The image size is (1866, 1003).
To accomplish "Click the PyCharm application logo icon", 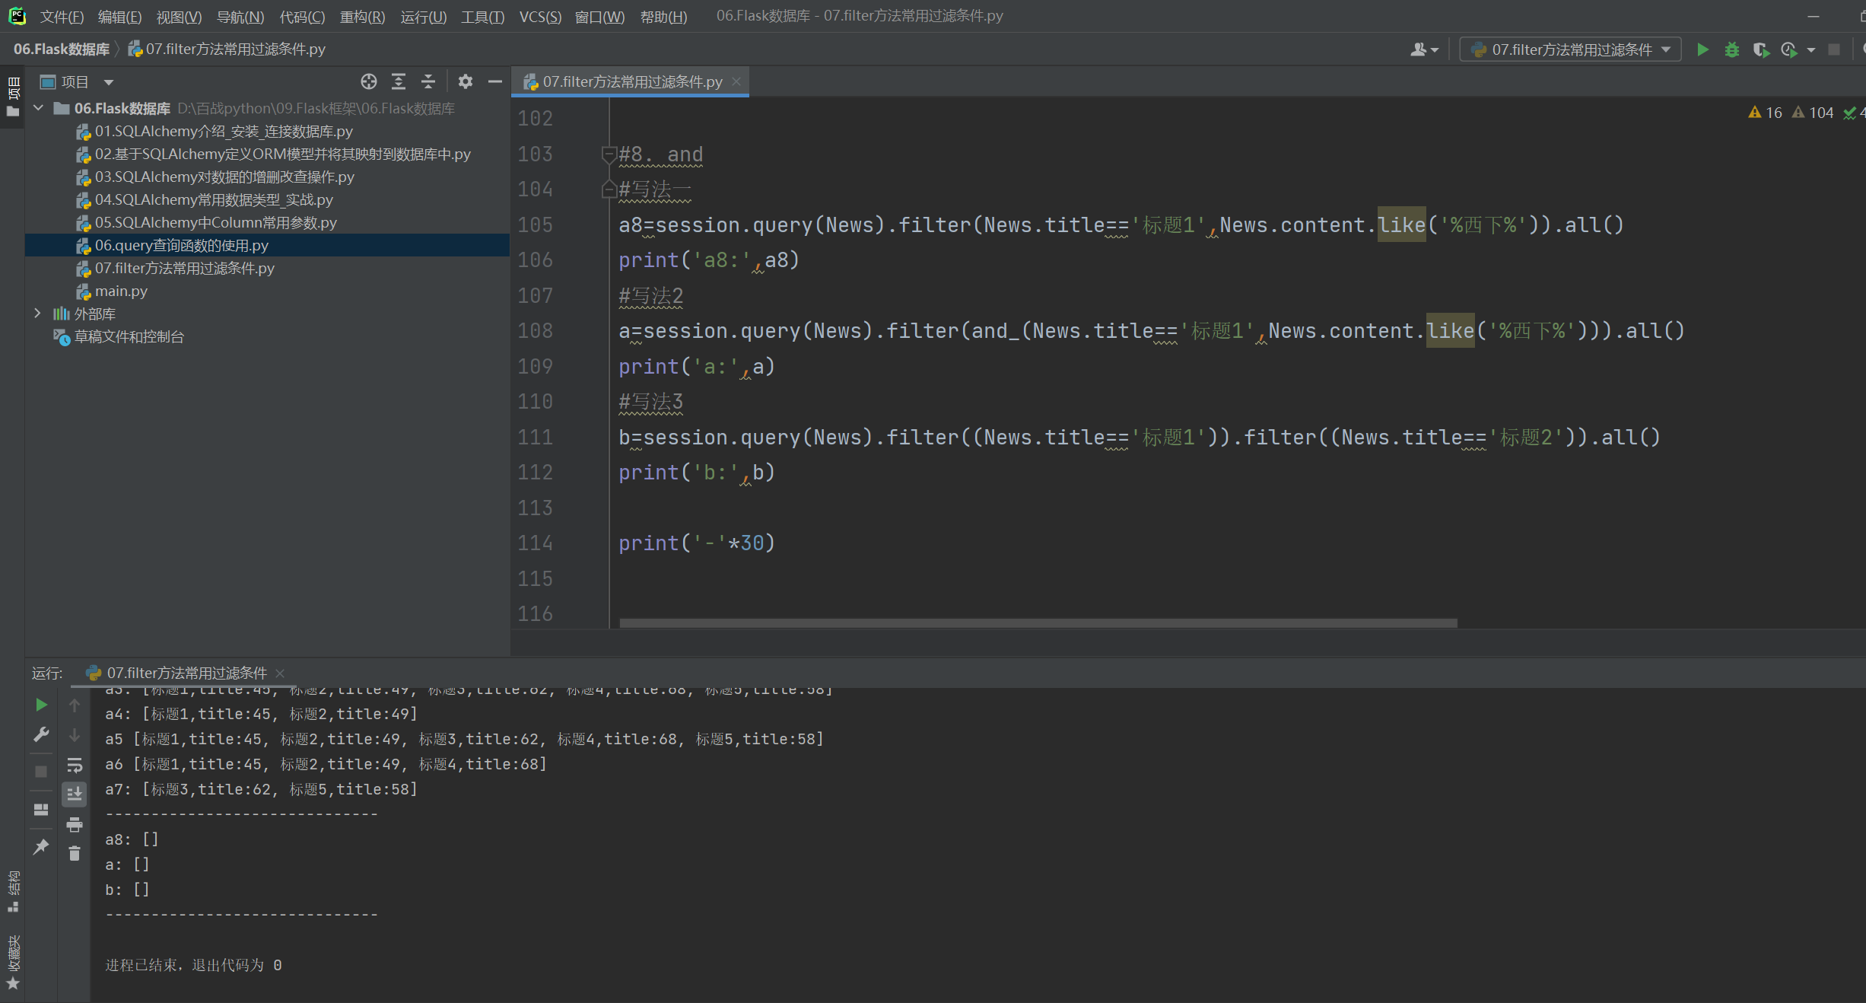I will pyautogui.click(x=17, y=16).
